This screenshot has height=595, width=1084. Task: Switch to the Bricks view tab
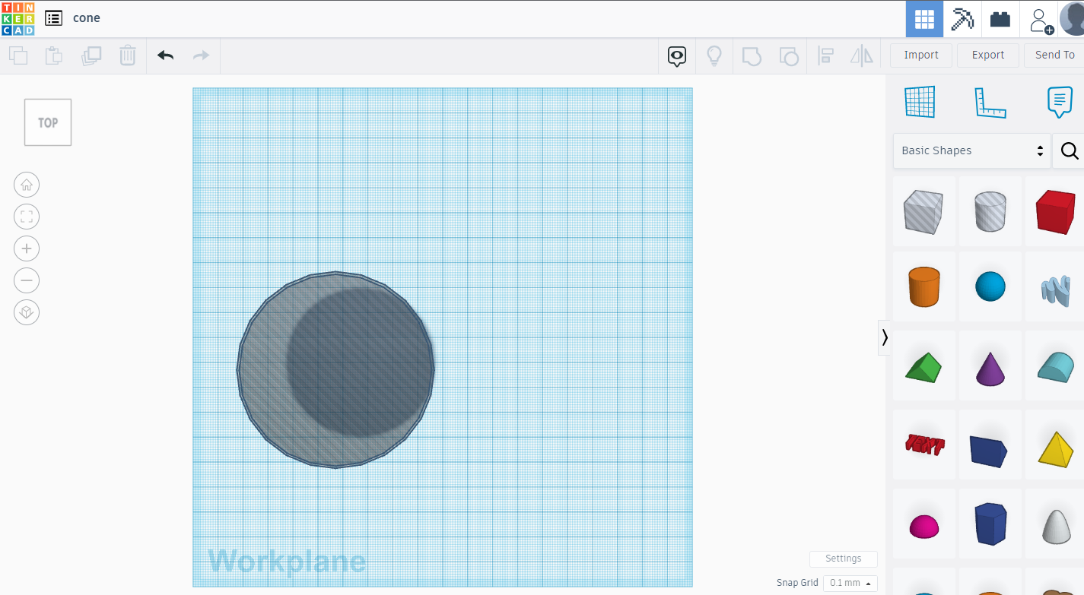coord(1000,19)
